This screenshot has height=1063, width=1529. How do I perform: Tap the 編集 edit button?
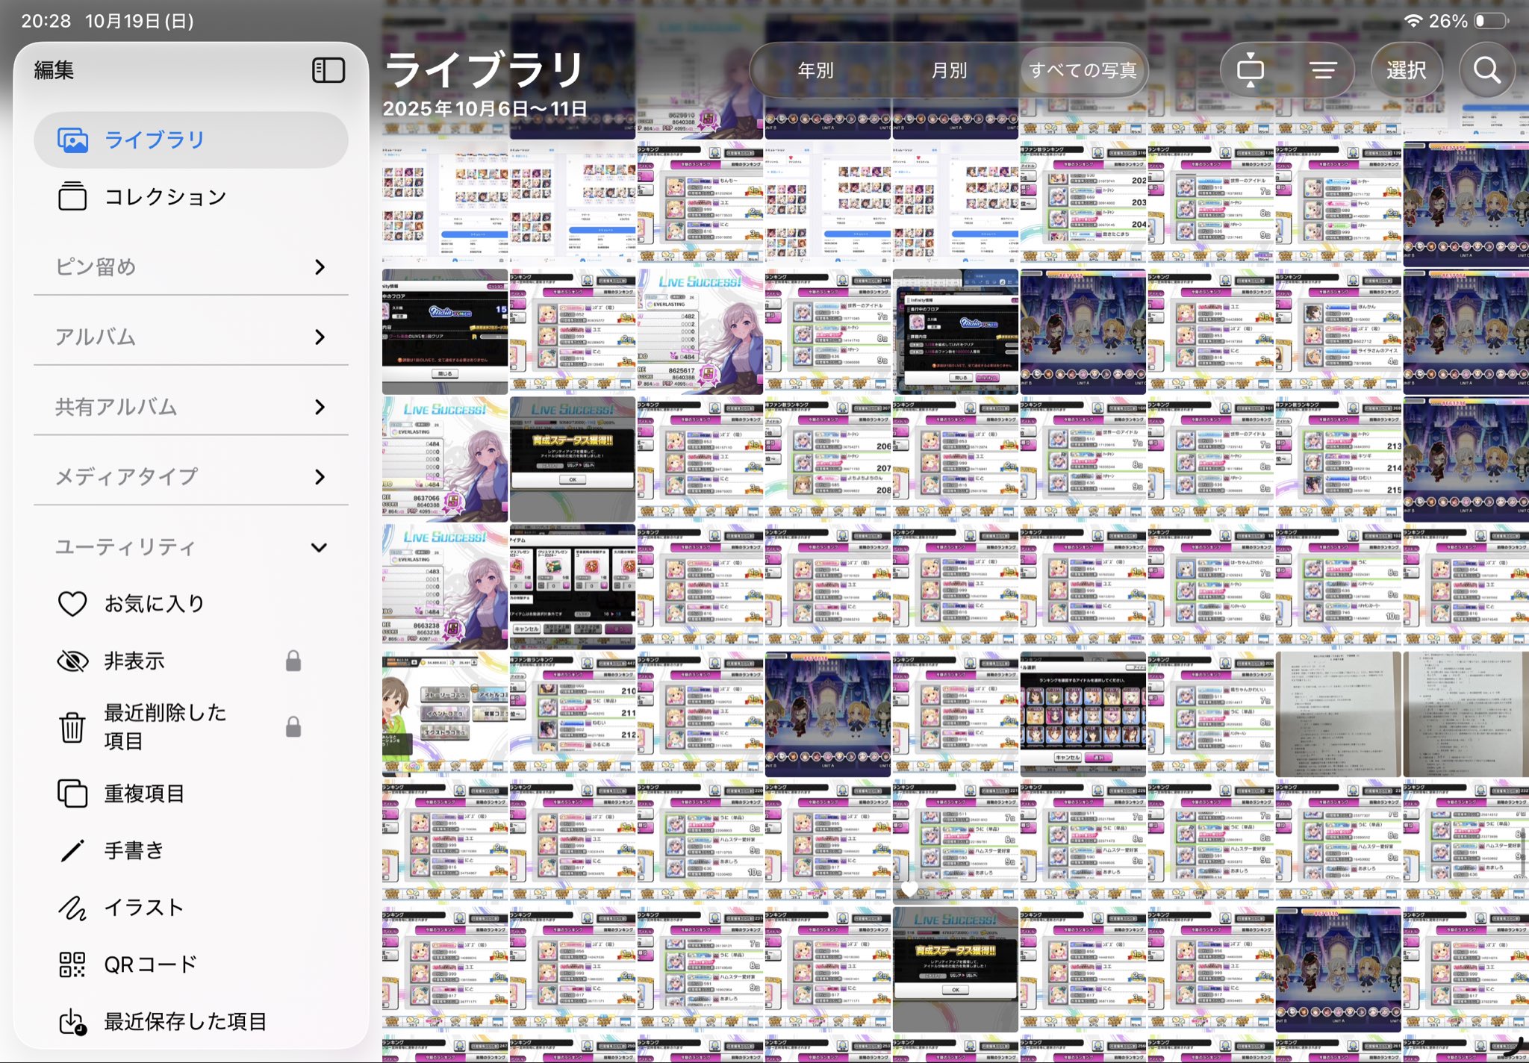[x=54, y=70]
